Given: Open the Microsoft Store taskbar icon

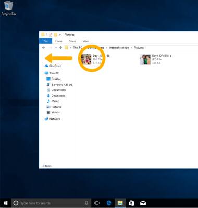Looking at the screenshot, I should (x=131, y=203).
